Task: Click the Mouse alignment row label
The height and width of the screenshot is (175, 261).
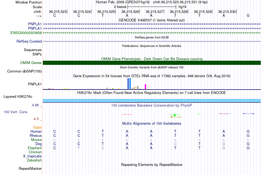Action: [x=36, y=140]
